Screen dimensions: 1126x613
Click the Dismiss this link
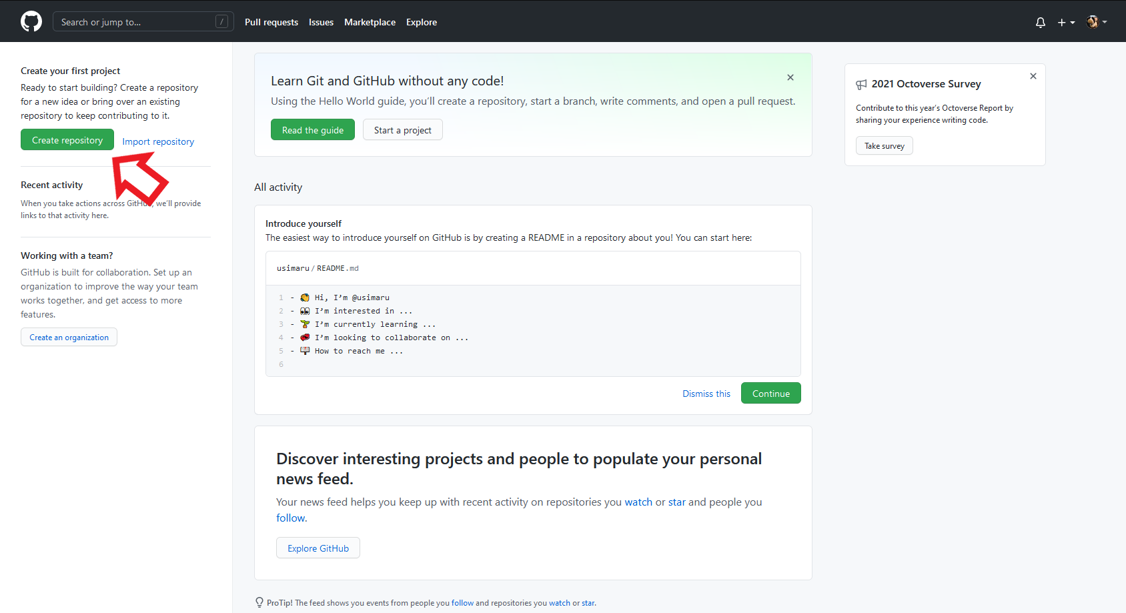(x=706, y=394)
